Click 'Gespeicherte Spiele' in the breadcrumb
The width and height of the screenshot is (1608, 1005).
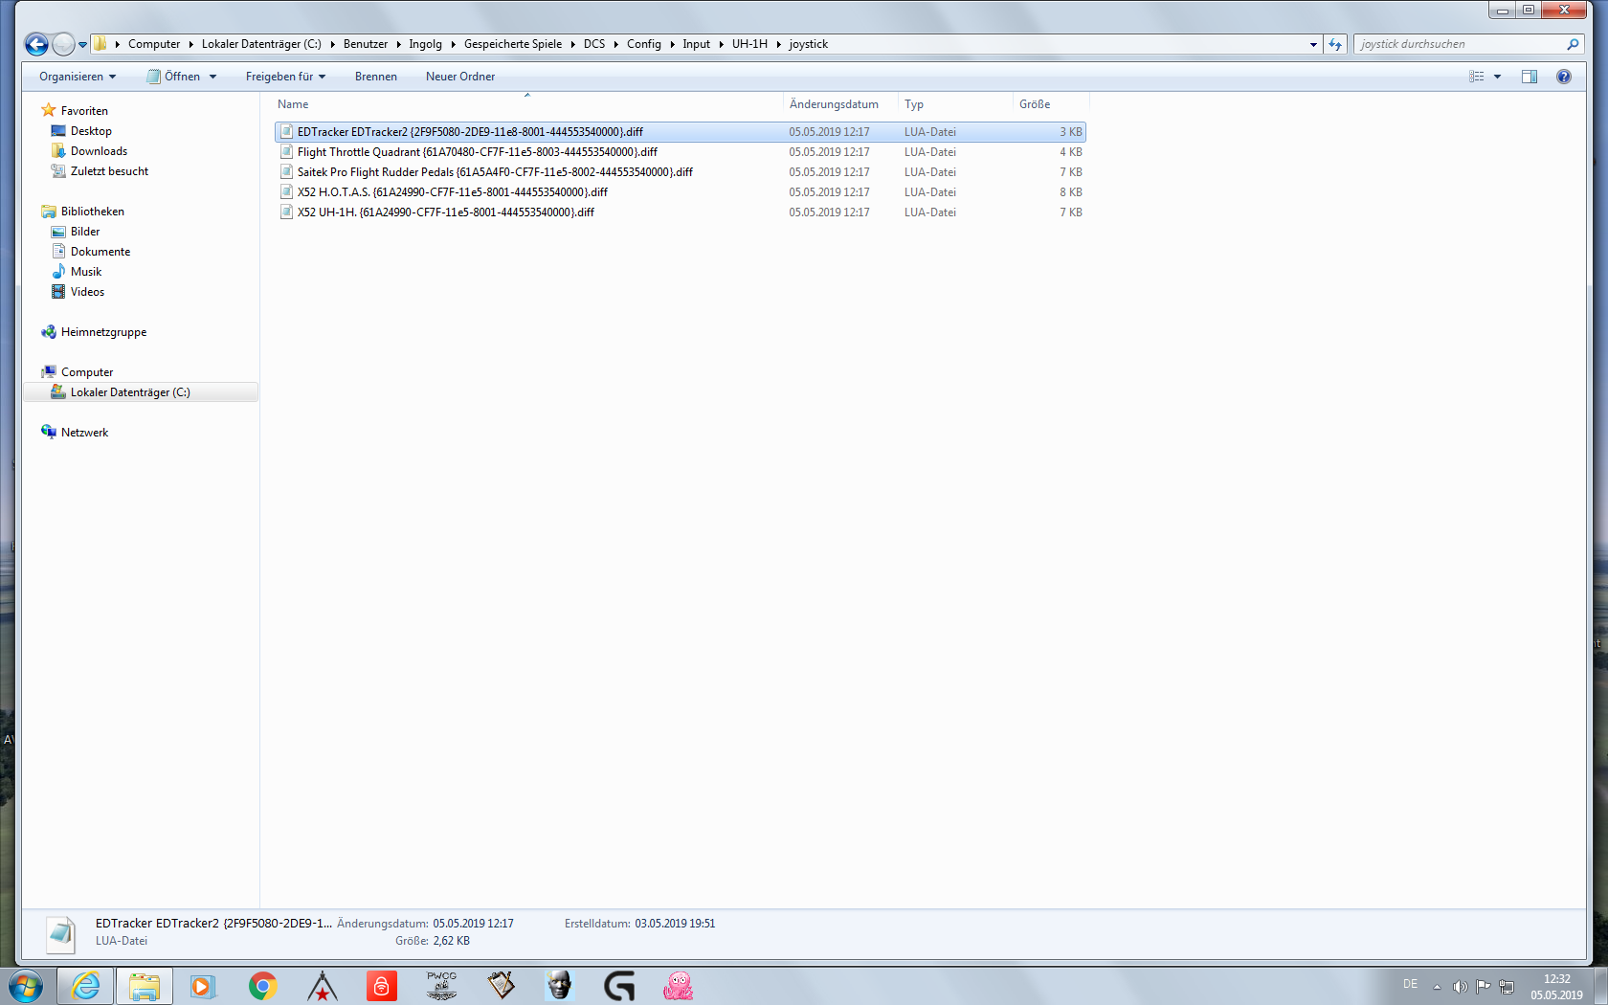tap(513, 44)
